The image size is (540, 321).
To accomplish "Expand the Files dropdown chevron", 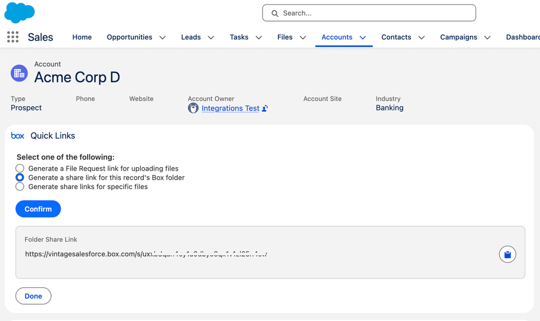I will coord(303,37).
